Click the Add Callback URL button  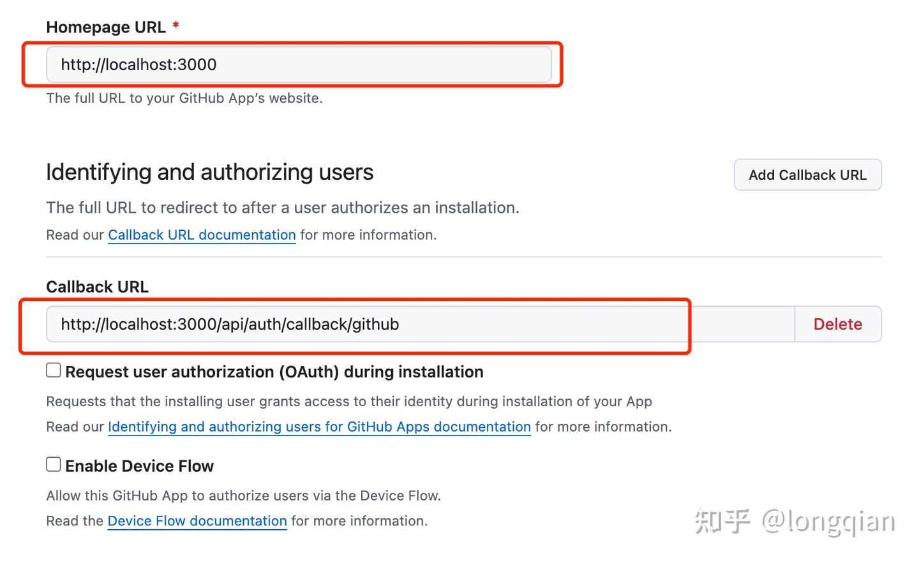point(807,175)
